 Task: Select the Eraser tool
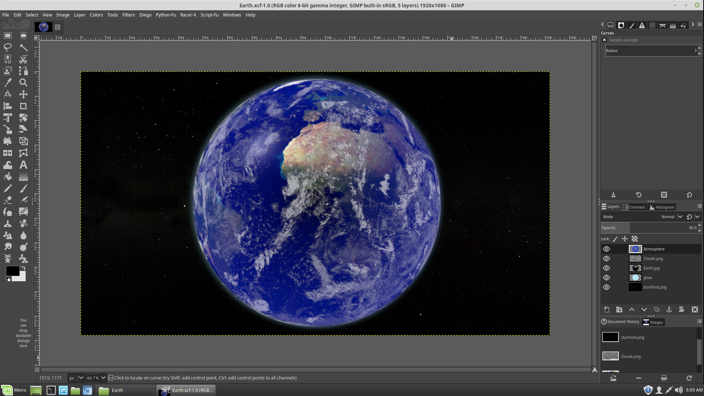(x=8, y=200)
